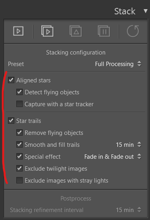Disable Smooth and fill trails checkbox
This screenshot has height=220, width=150.
[19, 144]
